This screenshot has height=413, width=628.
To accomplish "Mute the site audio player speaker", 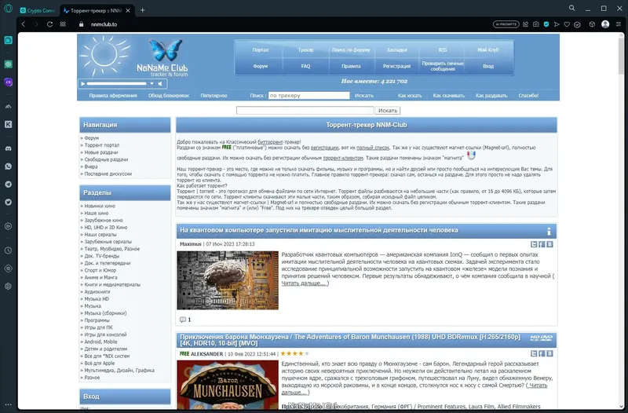I will [160, 84].
